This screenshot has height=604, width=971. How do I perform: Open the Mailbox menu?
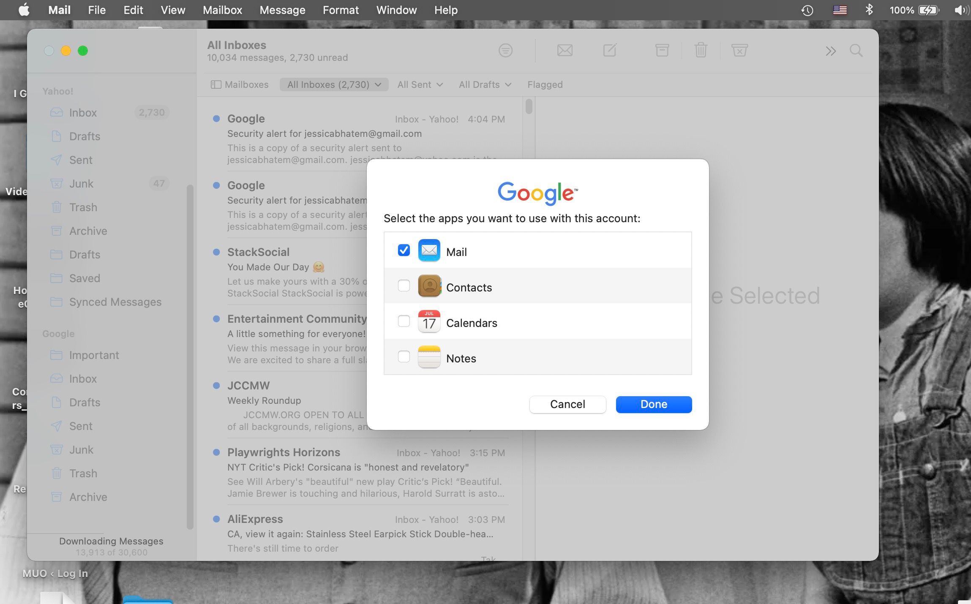pyautogui.click(x=222, y=10)
